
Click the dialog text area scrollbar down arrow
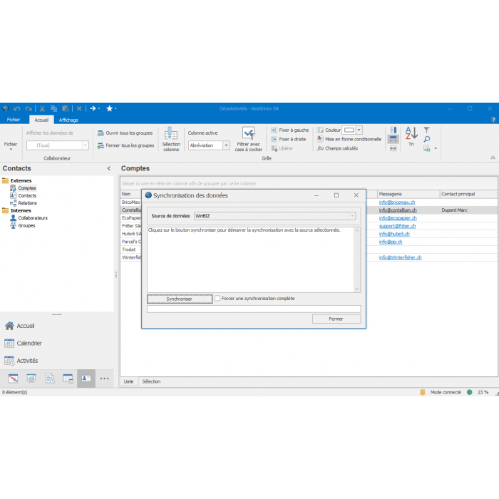point(356,289)
